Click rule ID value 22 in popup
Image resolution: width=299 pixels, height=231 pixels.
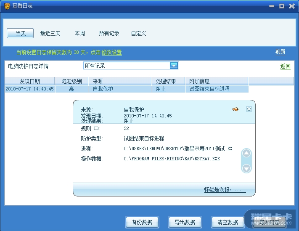click(x=126, y=128)
